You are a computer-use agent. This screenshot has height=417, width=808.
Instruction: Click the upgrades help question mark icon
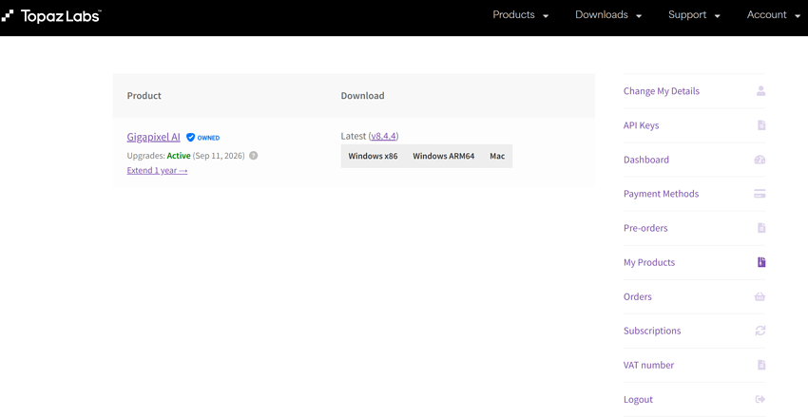254,156
